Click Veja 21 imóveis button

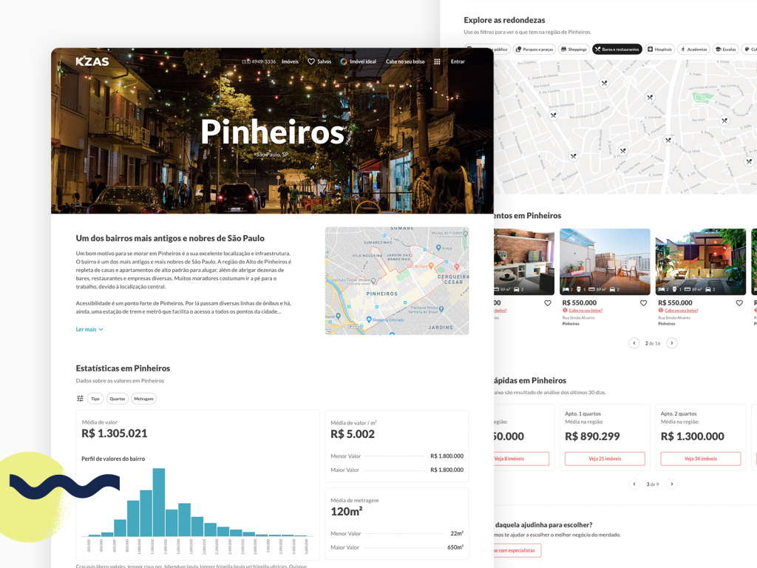point(605,459)
